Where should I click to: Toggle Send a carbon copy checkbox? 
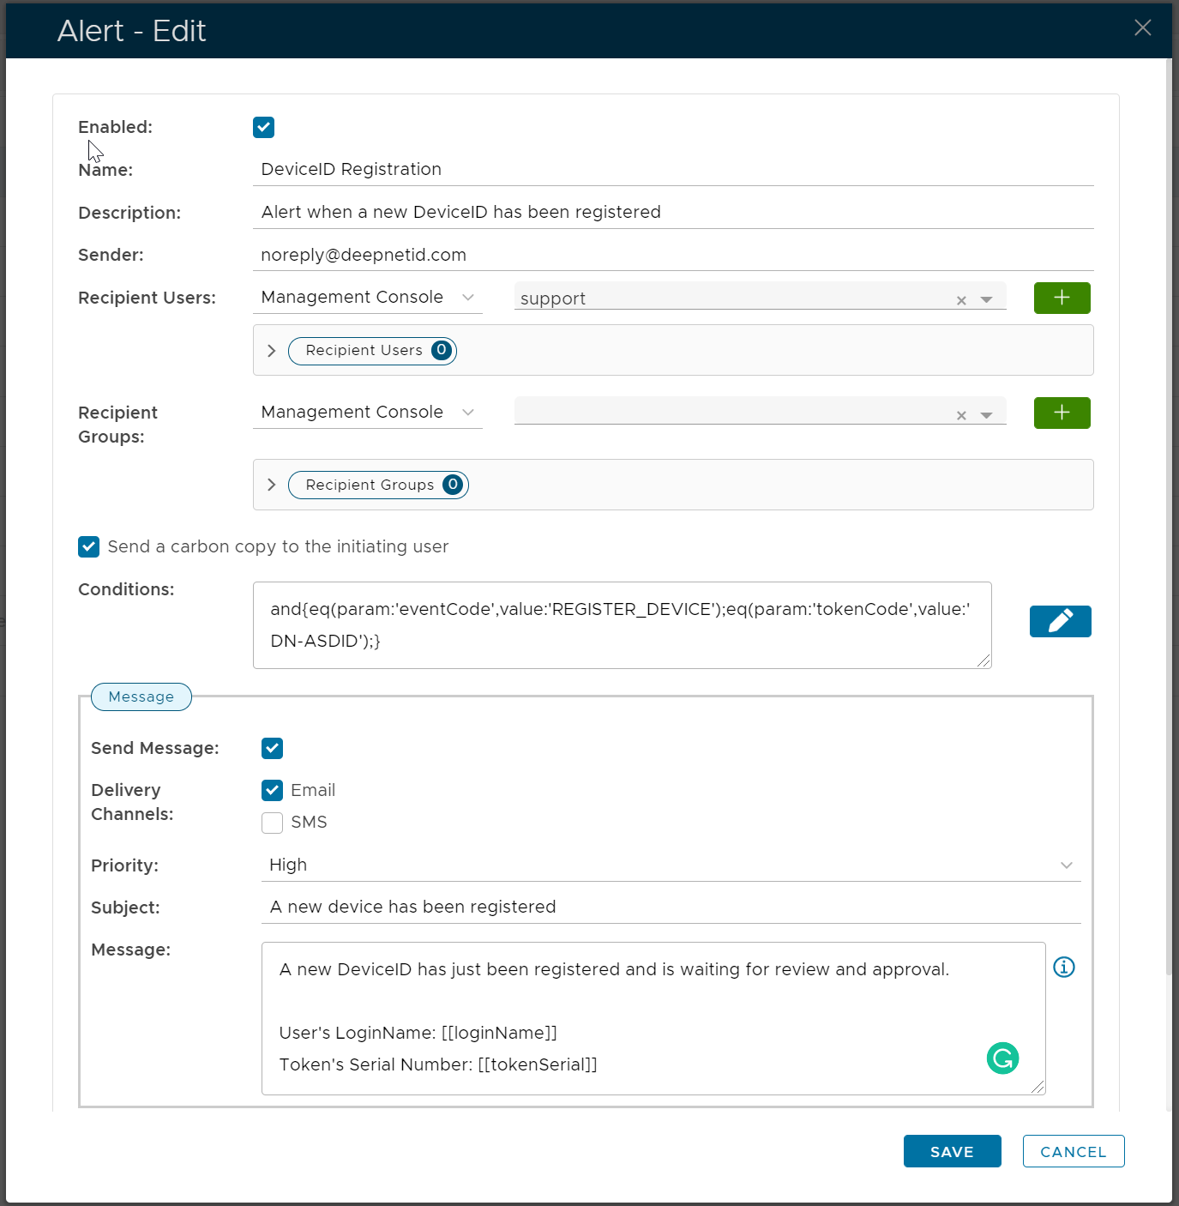(x=89, y=547)
